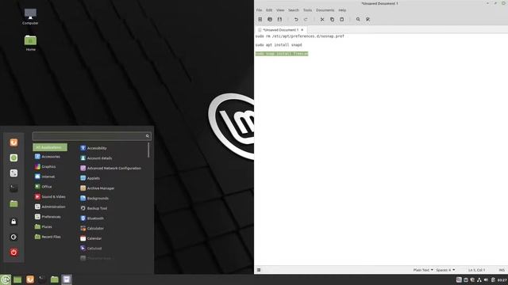Undo the last edit via toolbar

pos(296,19)
